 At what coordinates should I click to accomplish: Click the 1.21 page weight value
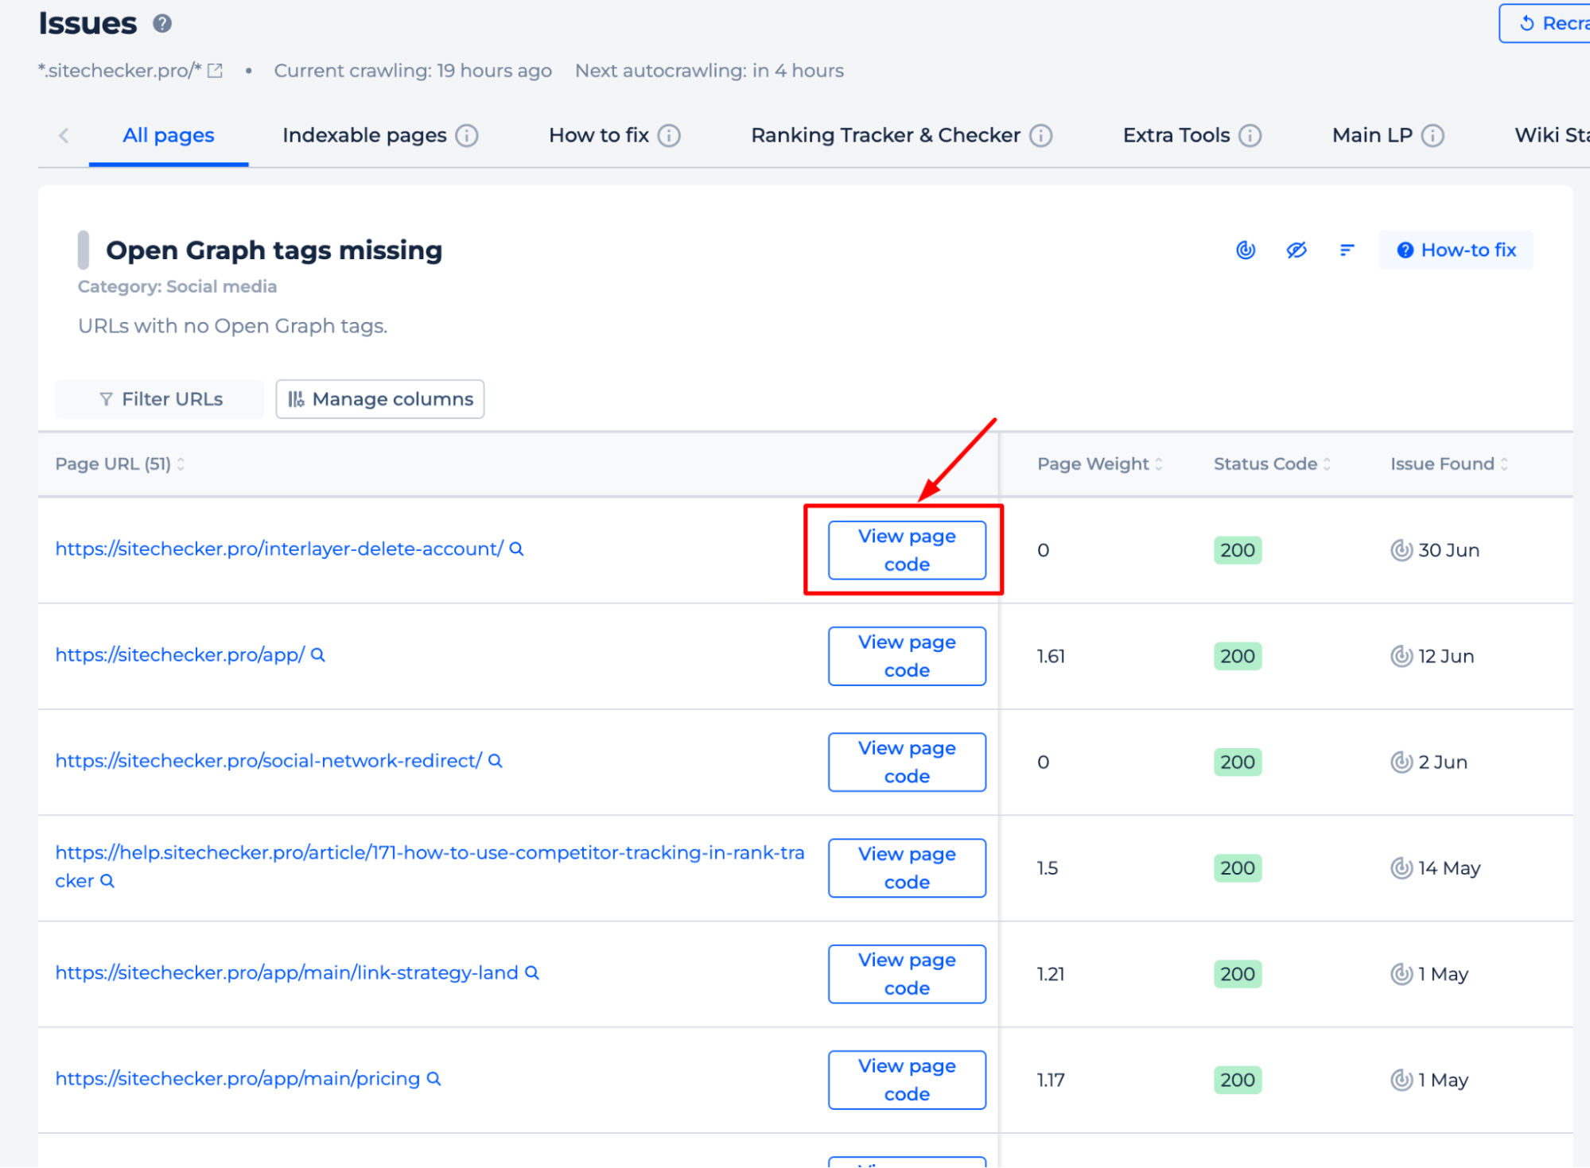tap(1051, 974)
